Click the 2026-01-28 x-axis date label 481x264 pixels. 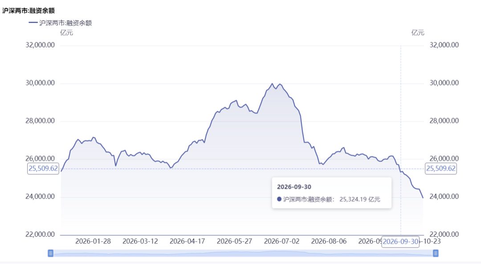click(x=93, y=241)
